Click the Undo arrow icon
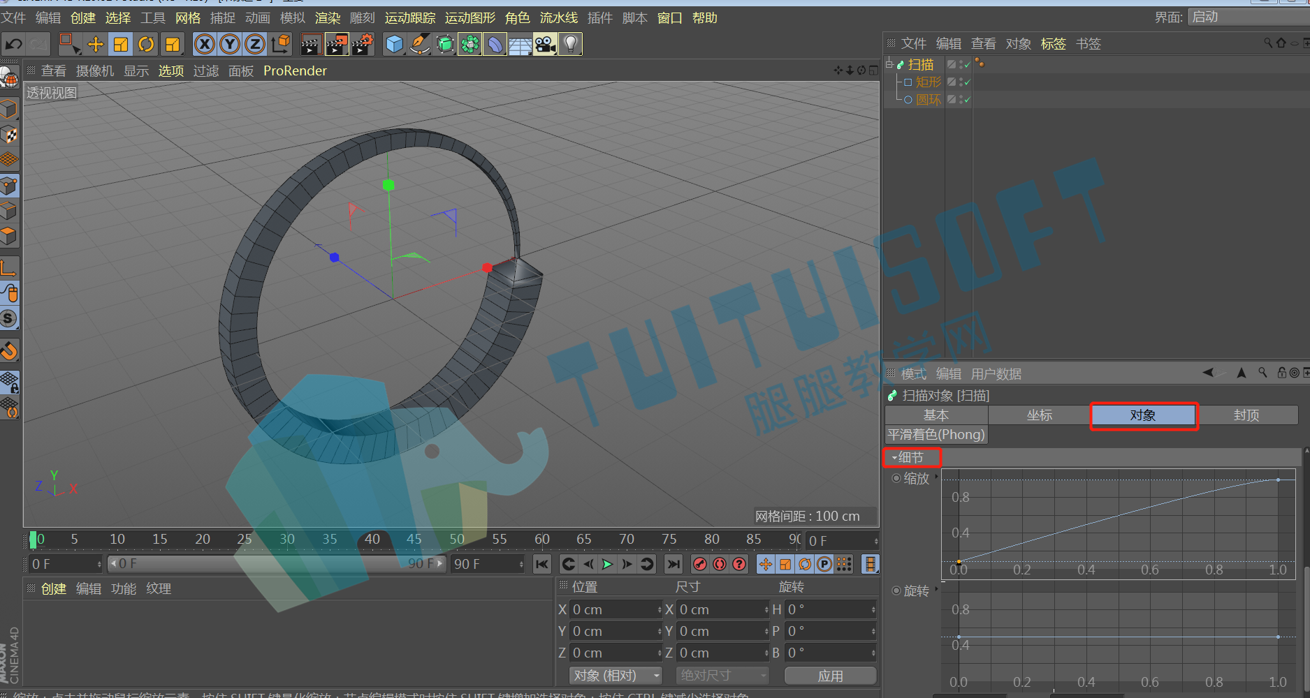The height and width of the screenshot is (698, 1310). point(13,45)
